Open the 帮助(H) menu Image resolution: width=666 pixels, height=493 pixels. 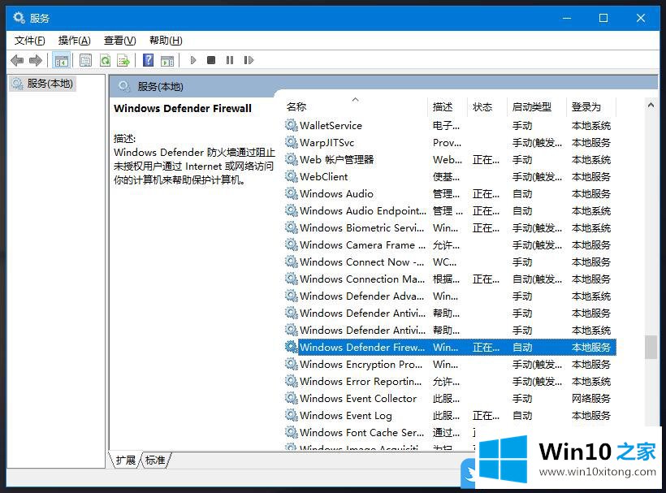pos(166,41)
